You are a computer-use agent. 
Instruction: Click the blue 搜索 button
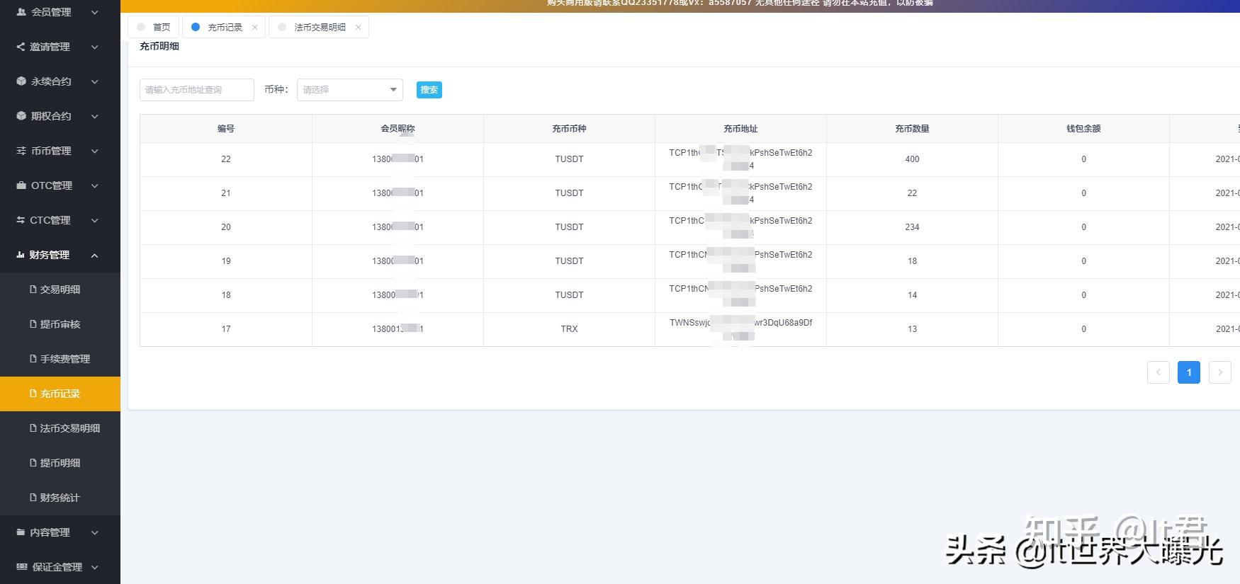429,90
